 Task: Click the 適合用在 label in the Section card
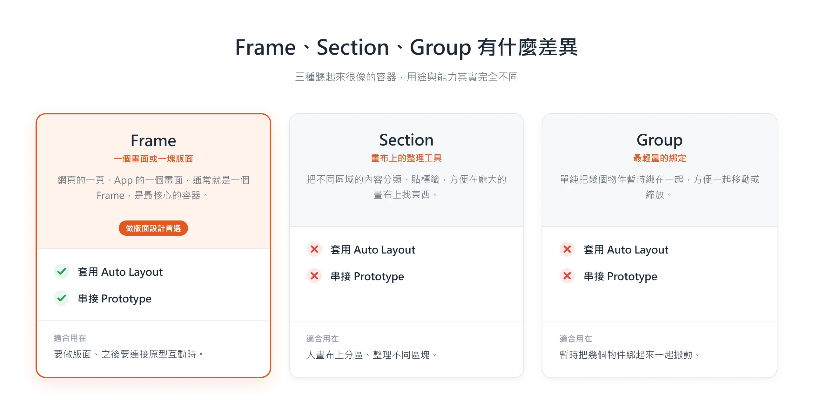(x=323, y=339)
